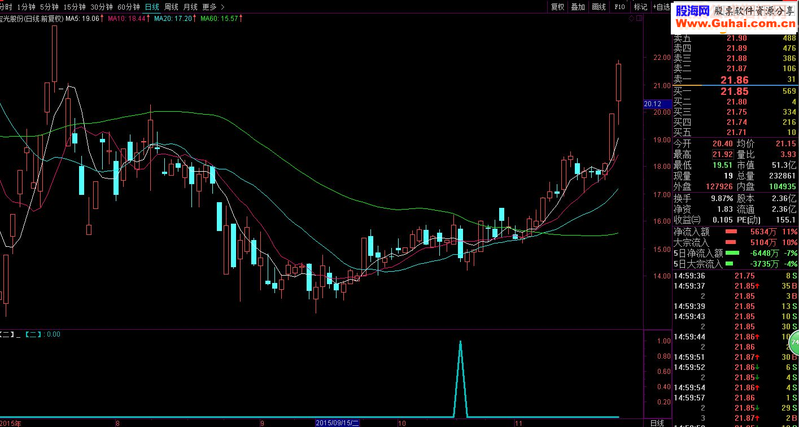Click the MA60: 15.57 indicator label
The image size is (799, 427).
[x=222, y=19]
